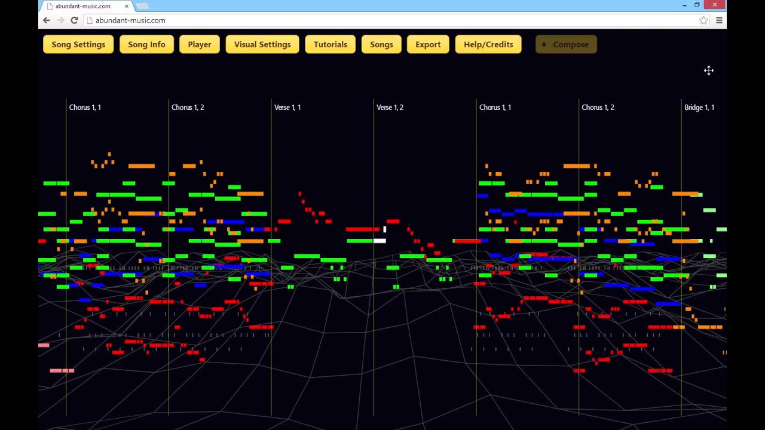765x430 pixels.
Task: Open the Song Settings panel
Action: coord(78,44)
